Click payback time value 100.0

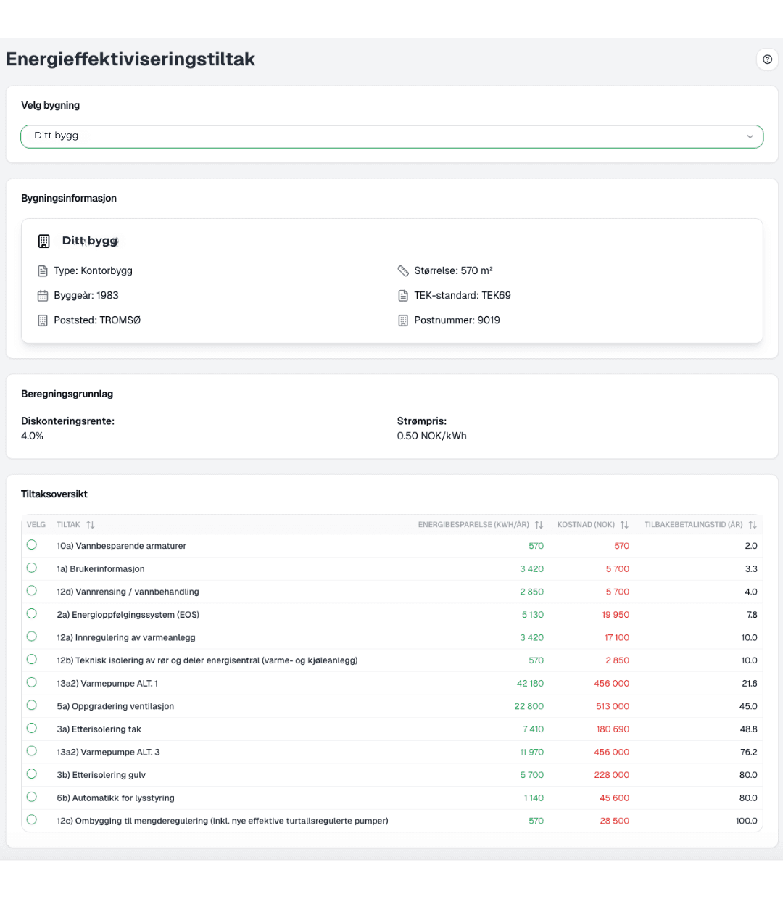pyautogui.click(x=747, y=821)
